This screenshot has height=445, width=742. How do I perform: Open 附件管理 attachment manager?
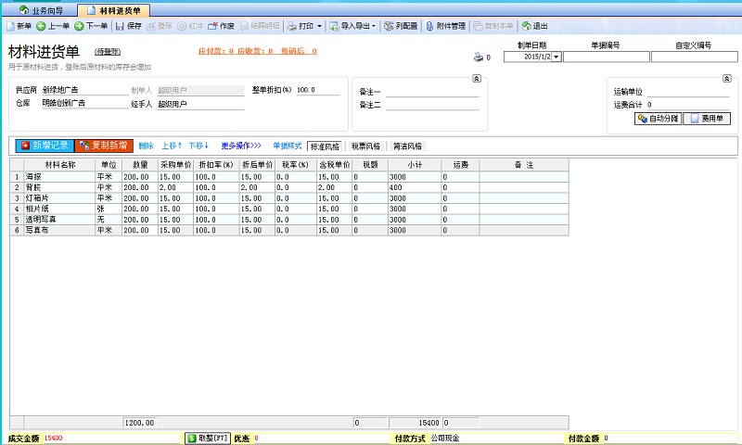[x=445, y=26]
